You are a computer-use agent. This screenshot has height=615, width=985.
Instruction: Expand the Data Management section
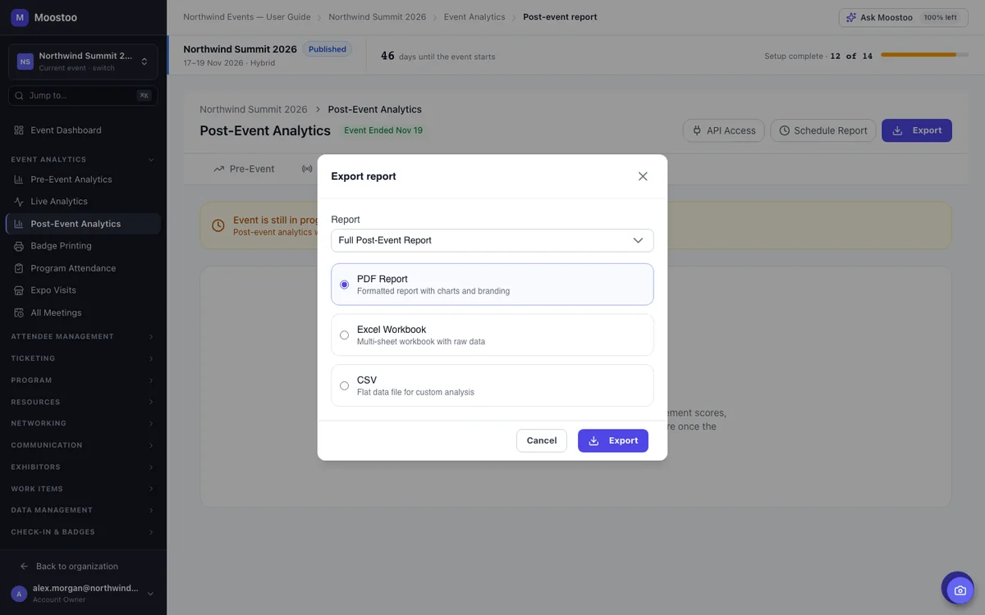[x=83, y=510]
